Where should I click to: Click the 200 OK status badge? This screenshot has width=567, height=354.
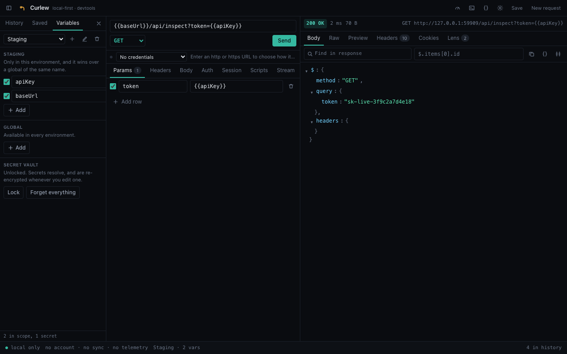315,23
